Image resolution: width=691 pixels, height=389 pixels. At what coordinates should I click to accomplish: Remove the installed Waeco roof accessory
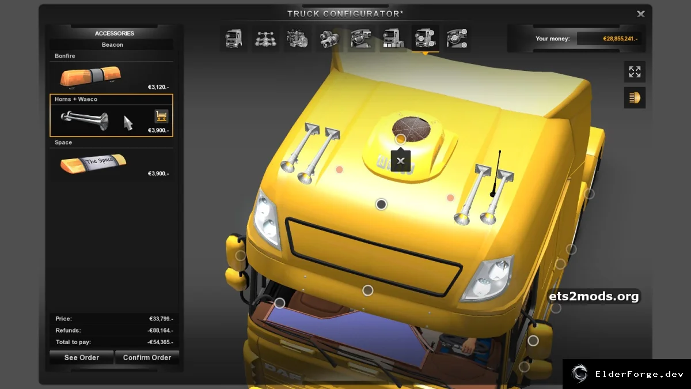coord(401,161)
